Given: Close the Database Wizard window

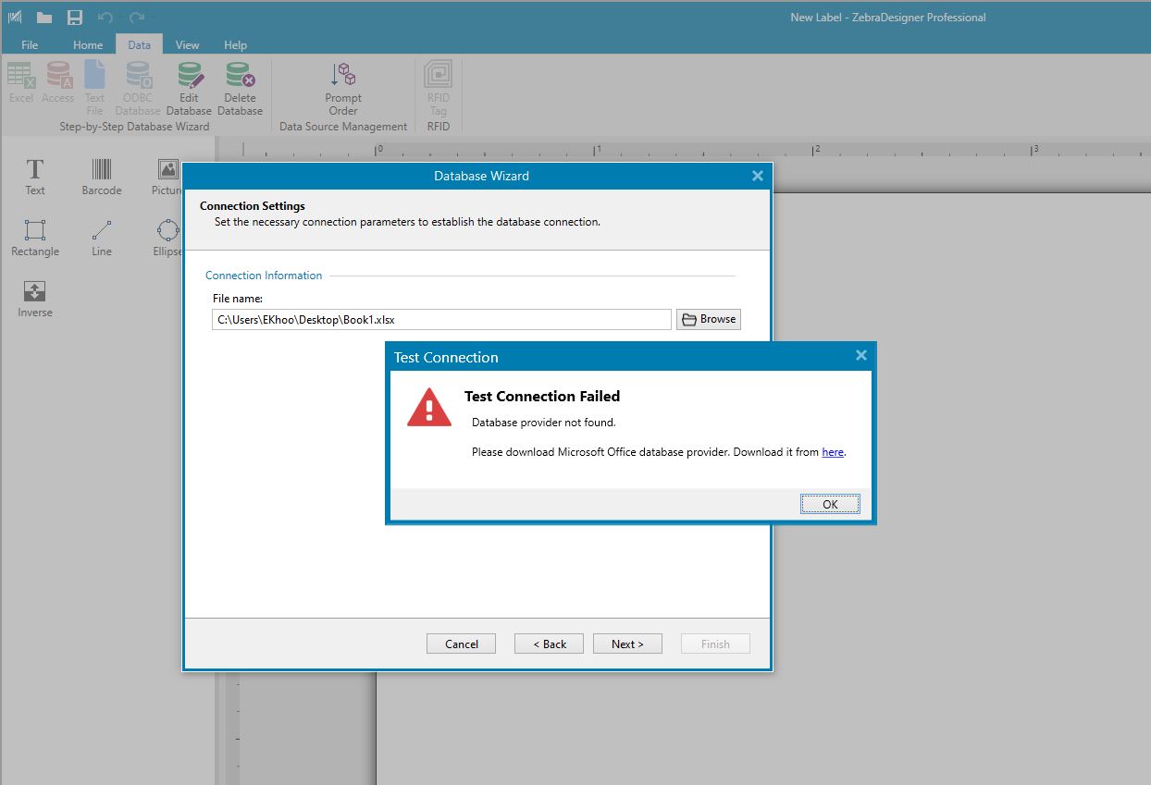Looking at the screenshot, I should 757,176.
